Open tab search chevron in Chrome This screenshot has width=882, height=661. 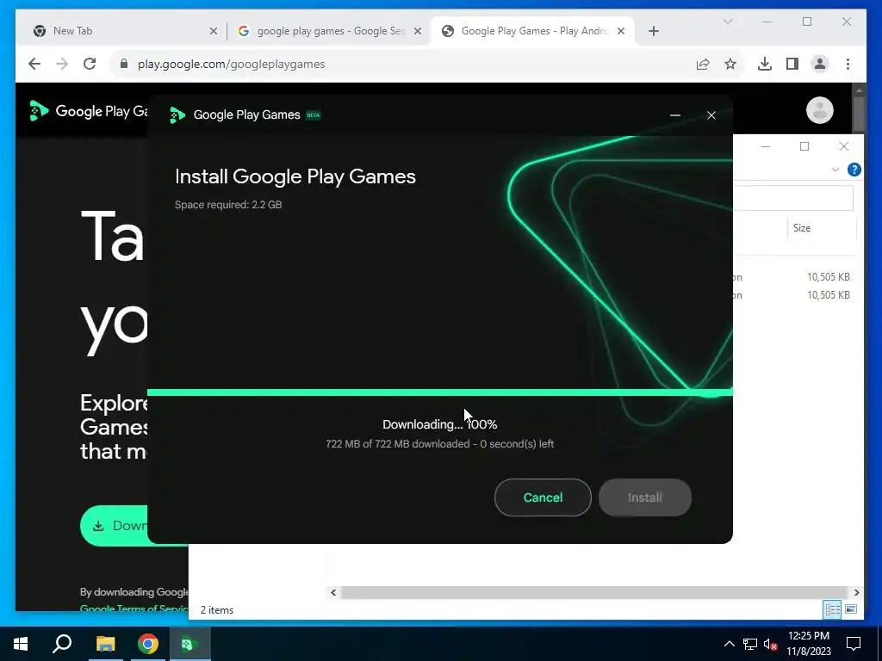tap(727, 22)
